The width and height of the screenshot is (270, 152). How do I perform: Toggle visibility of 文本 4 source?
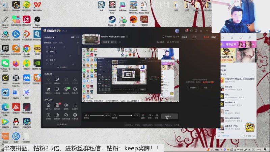64,47
